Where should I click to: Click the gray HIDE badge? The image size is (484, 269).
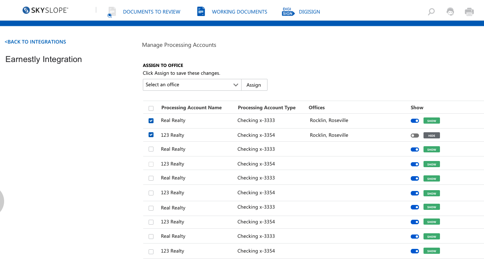431,136
